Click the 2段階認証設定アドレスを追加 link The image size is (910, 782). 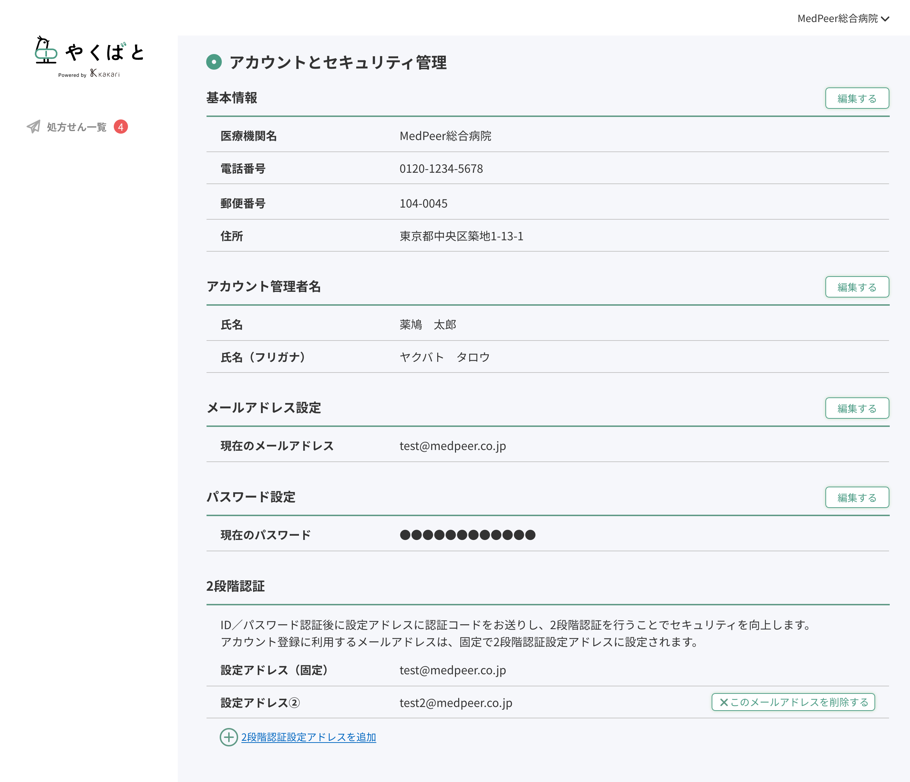[x=309, y=737]
